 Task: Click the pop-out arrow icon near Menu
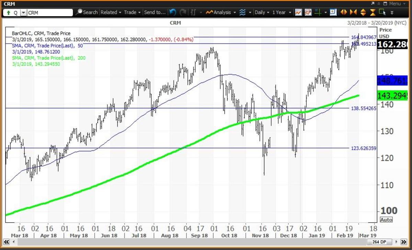(373, 3)
